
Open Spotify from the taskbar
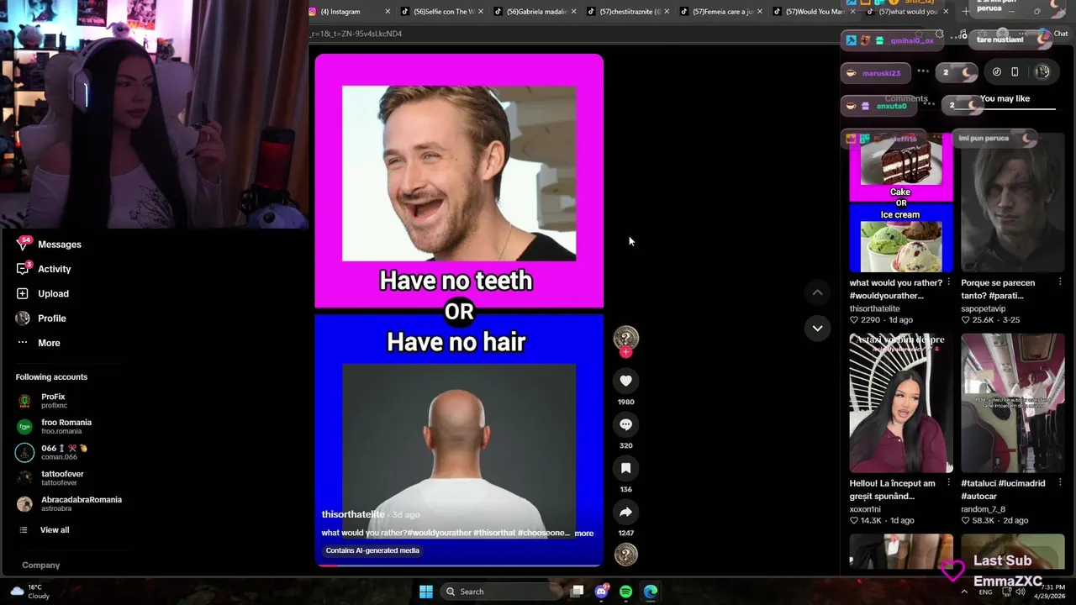(x=625, y=592)
